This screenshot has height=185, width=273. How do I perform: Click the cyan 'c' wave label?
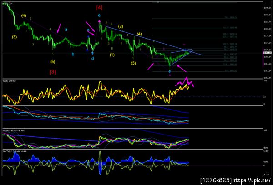pos(88,30)
